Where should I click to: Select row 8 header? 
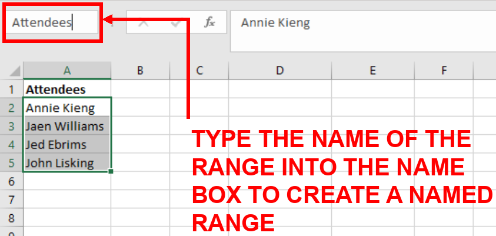coord(11,218)
